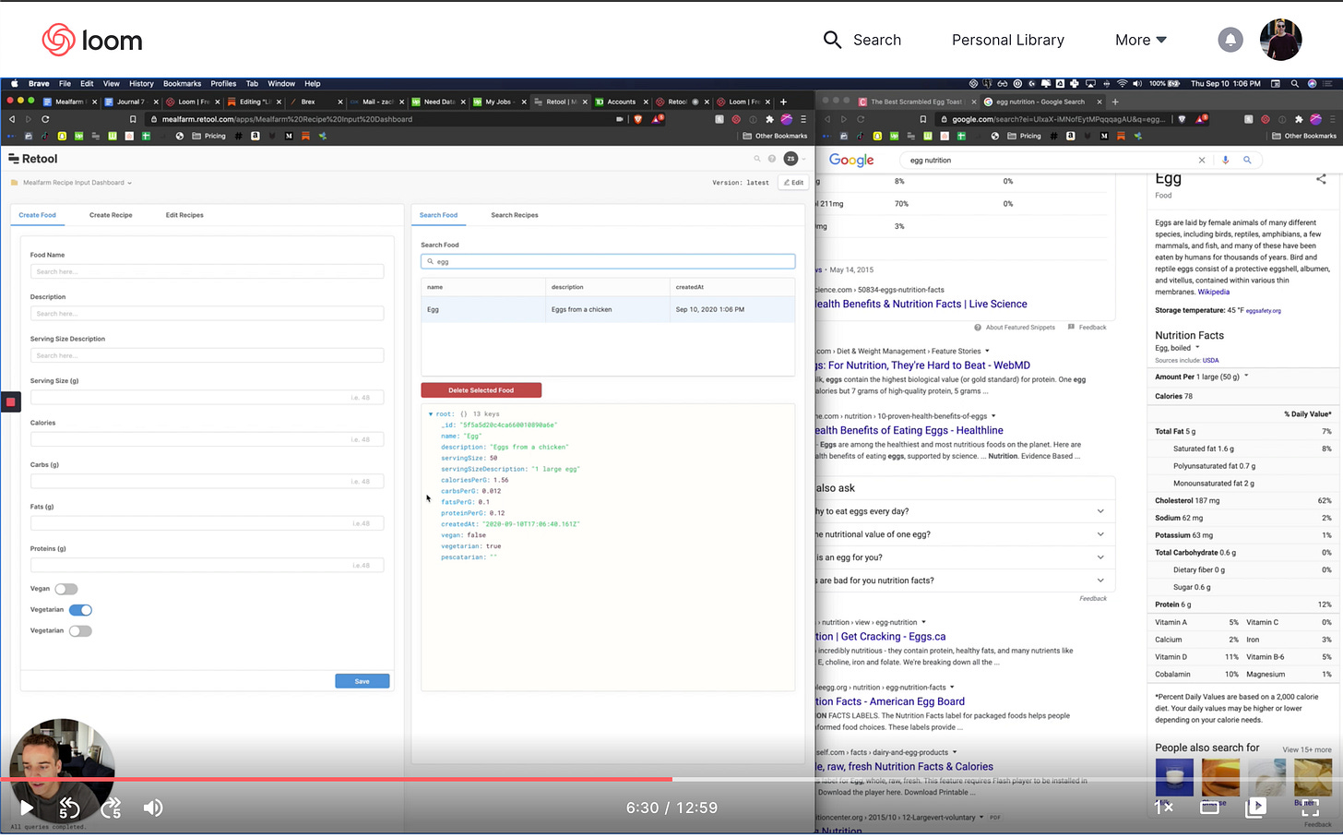Image resolution: width=1343 pixels, height=838 pixels.
Task: Switch the player to theater mode
Action: (x=1209, y=808)
